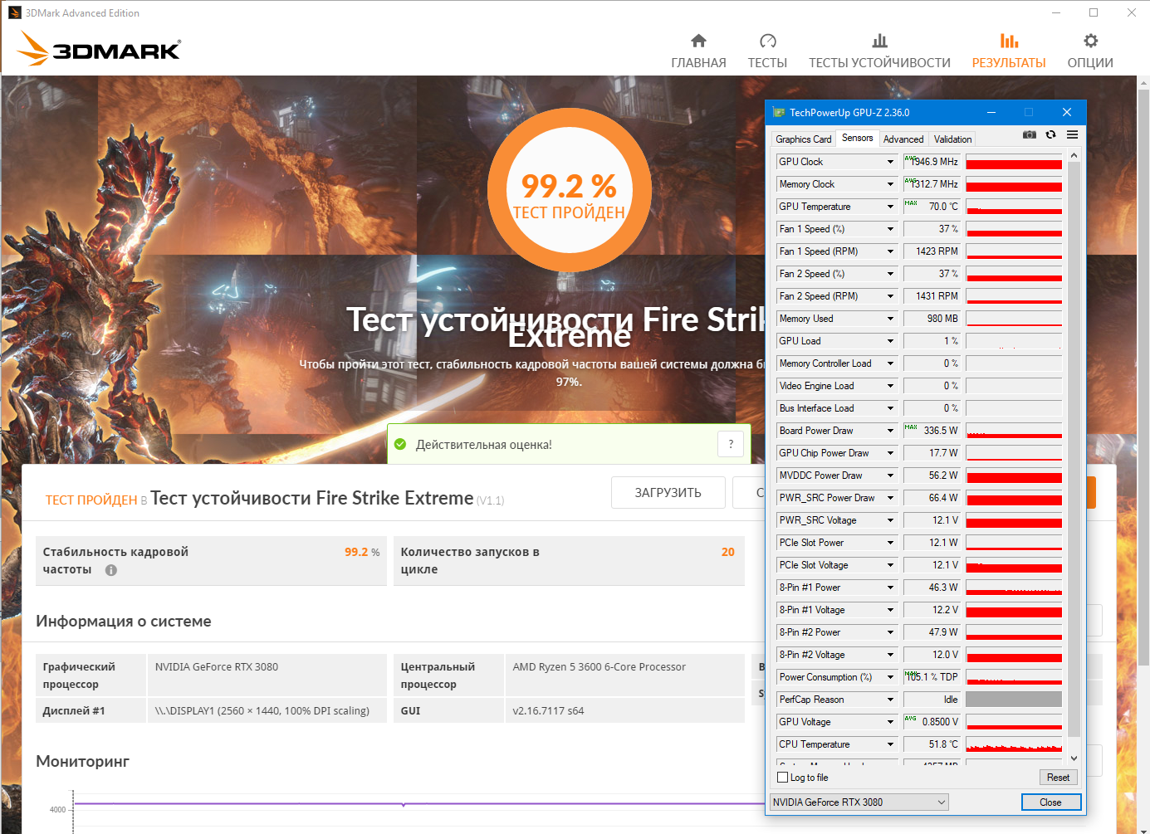Click the 3DMark page scroll up arrow
Screen dimensions: 1150x834
(1143, 83)
